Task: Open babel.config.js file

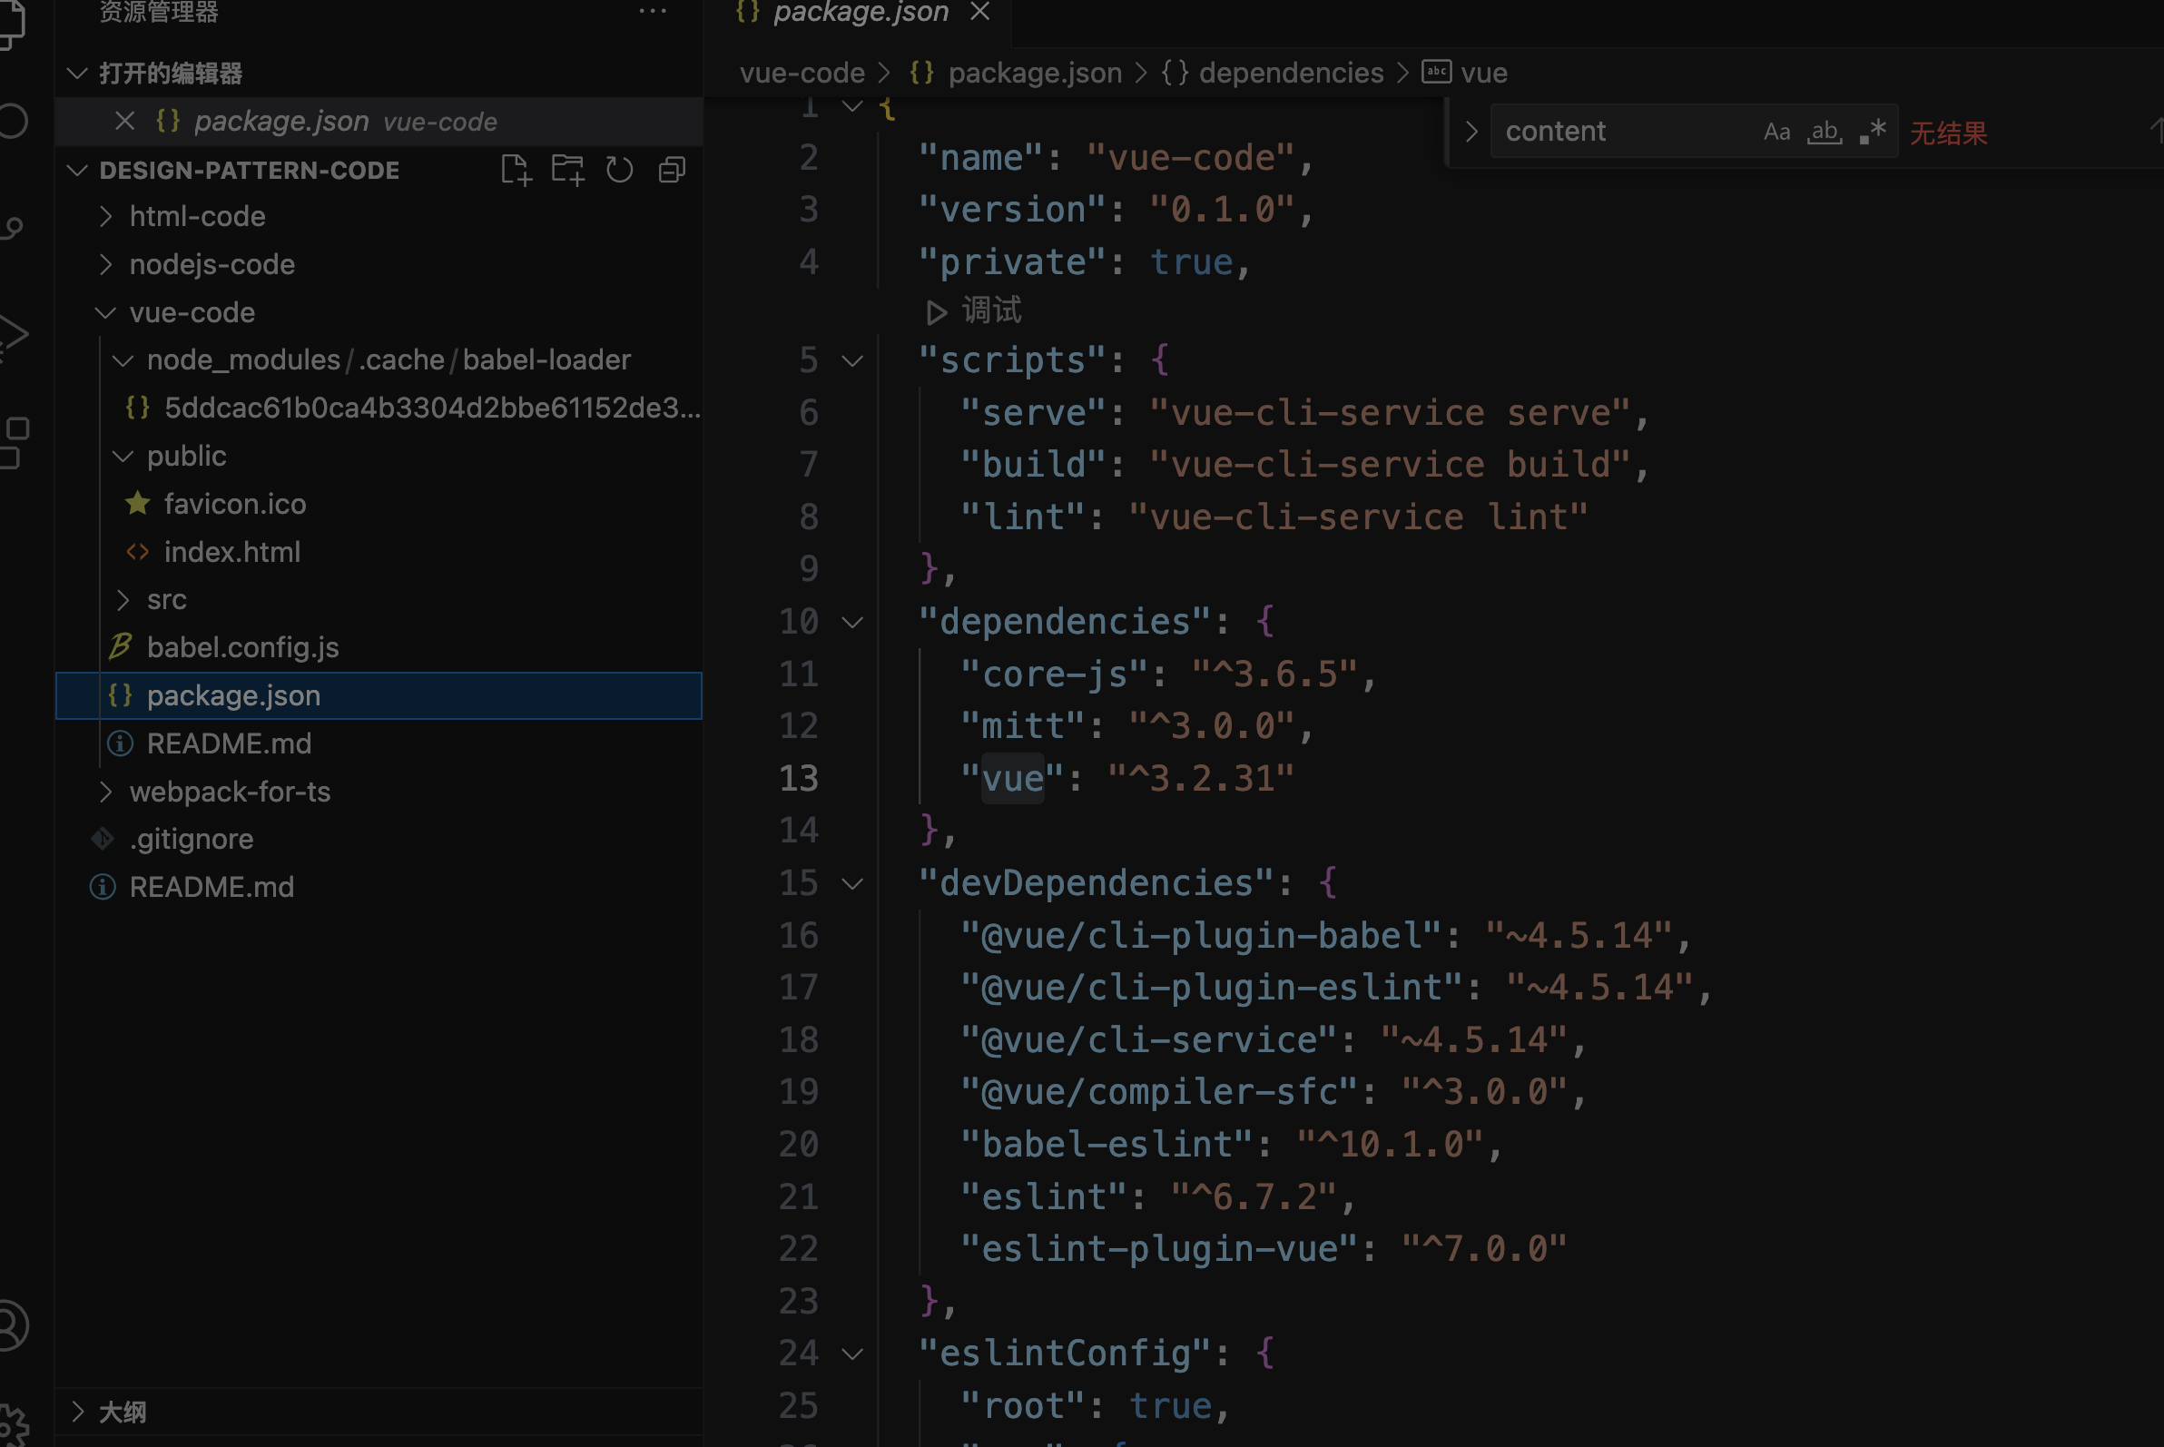Action: tap(379, 648)
